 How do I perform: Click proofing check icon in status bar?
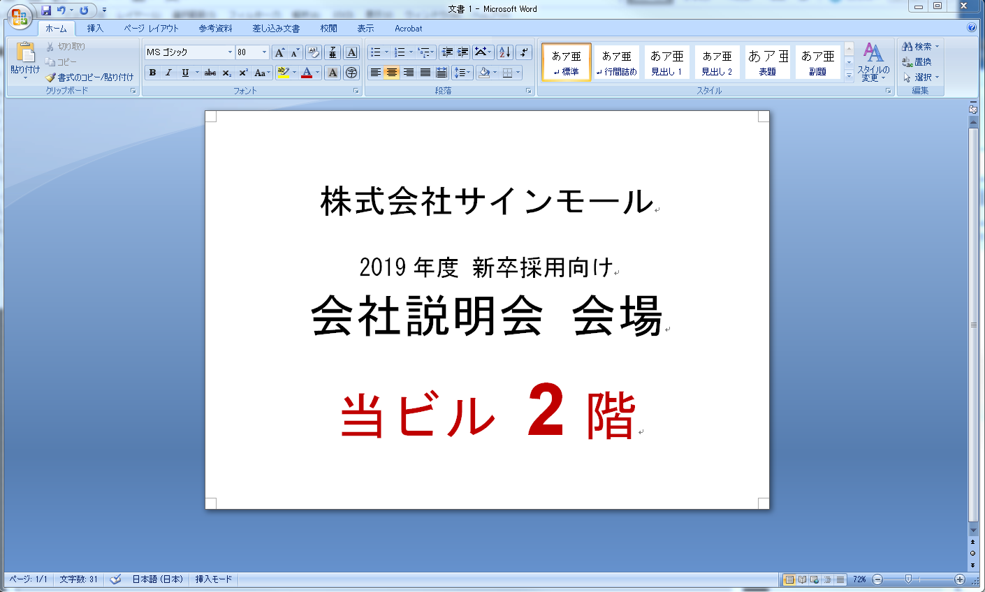click(115, 579)
